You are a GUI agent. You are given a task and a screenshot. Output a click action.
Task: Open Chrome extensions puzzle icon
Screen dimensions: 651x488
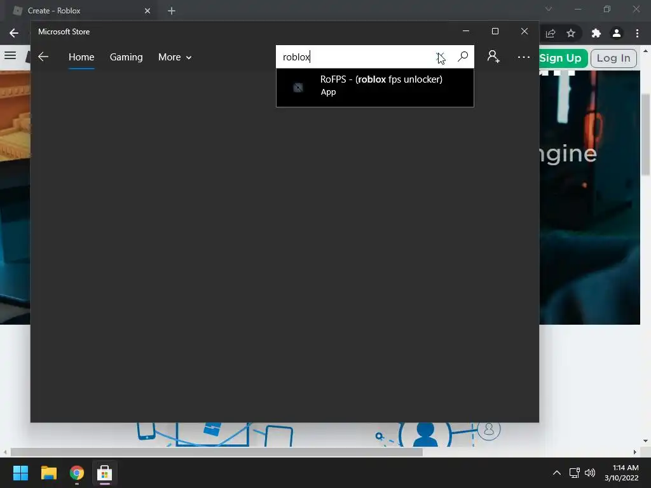[x=596, y=33]
